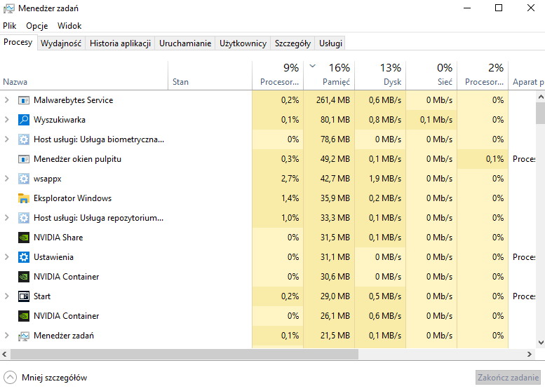Click the Menedżer okien pulpitu icon

24,159
